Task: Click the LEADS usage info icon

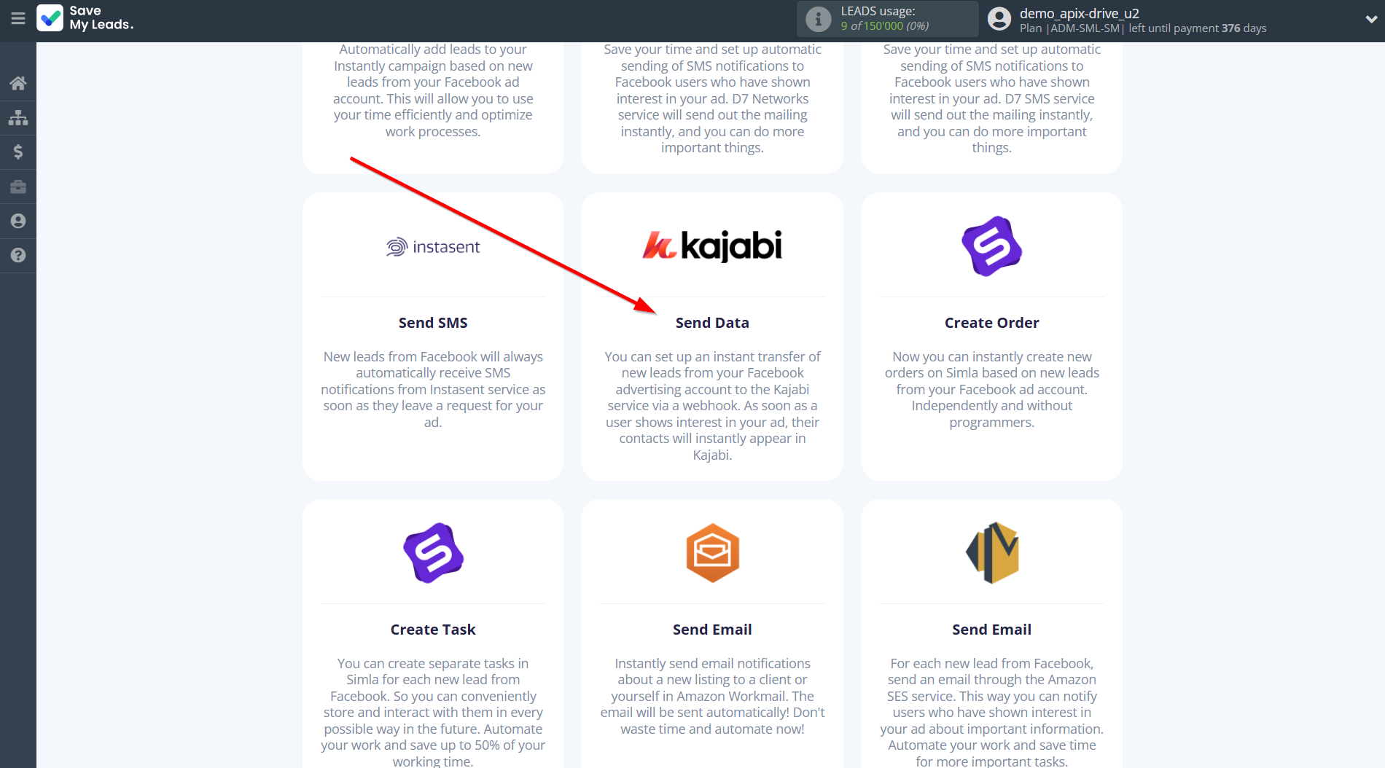Action: coord(817,19)
